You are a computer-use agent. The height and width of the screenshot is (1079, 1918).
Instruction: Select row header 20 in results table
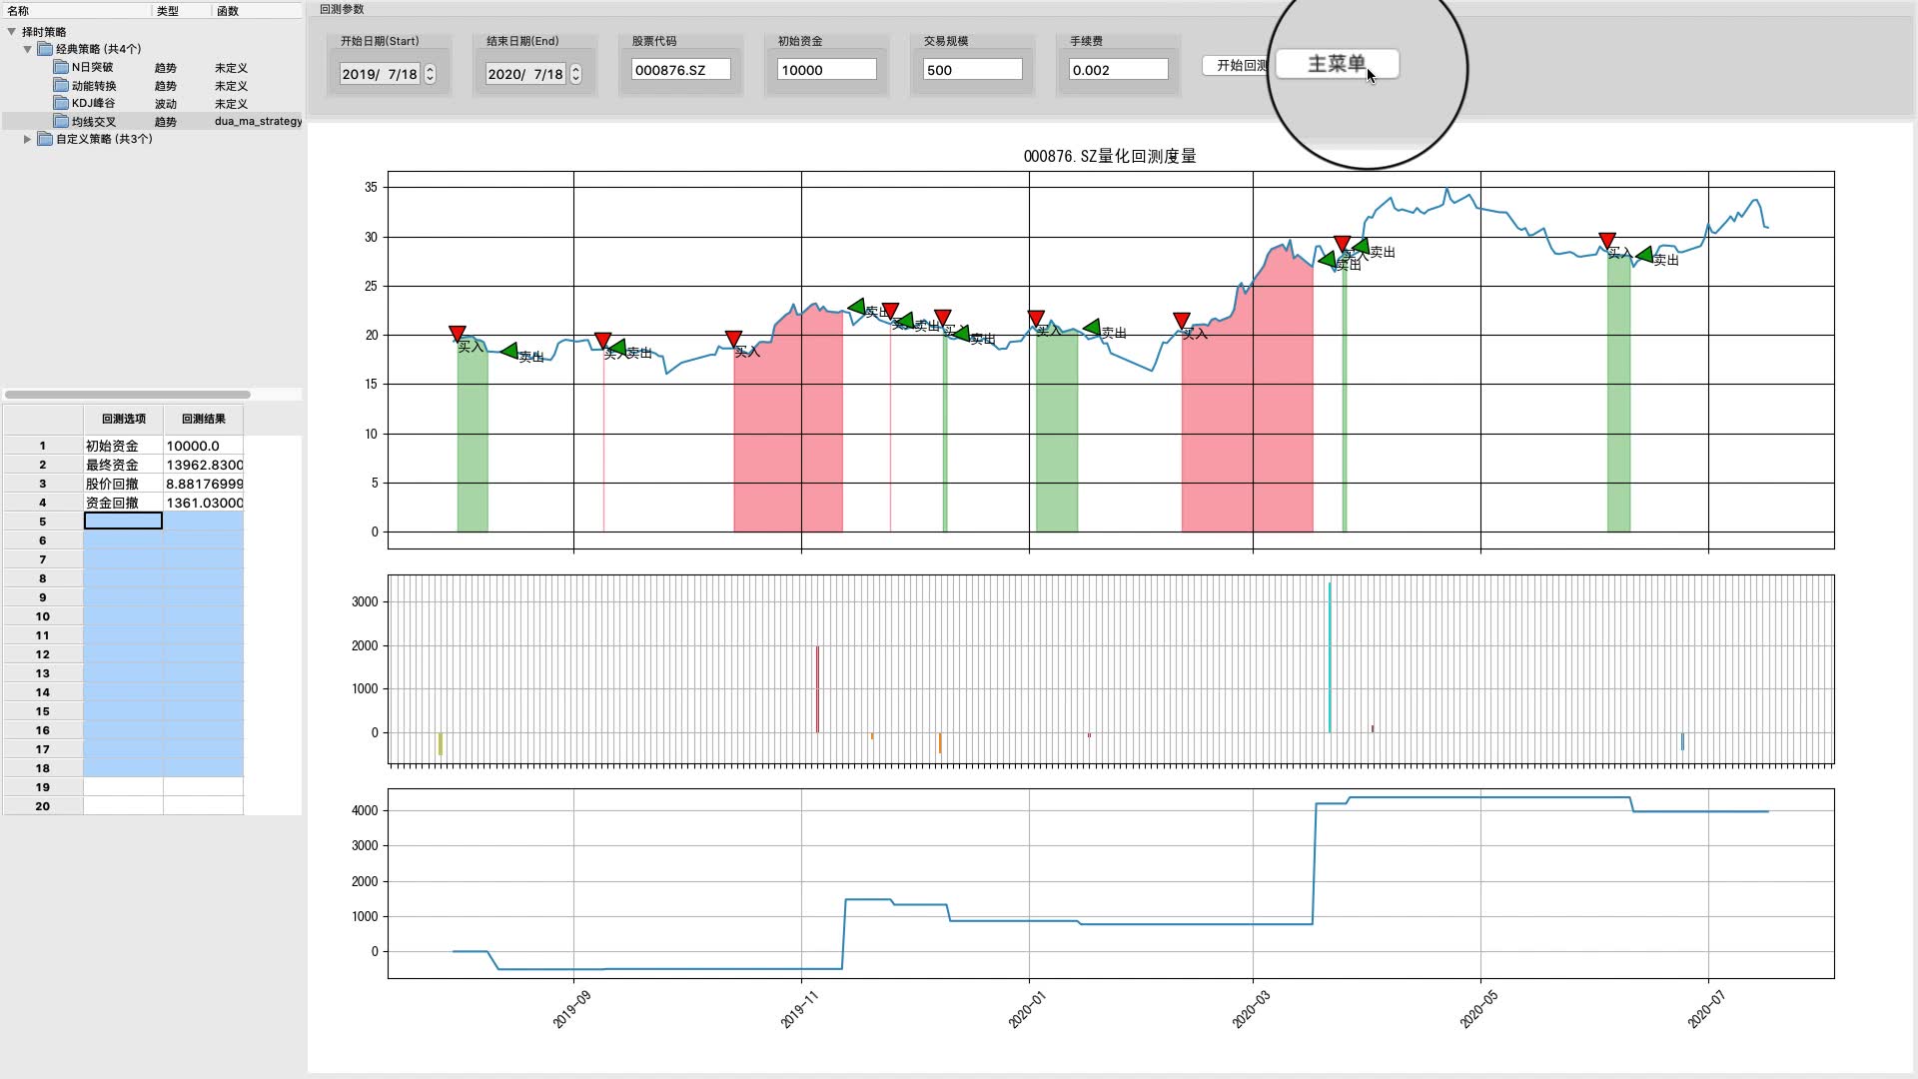click(43, 806)
